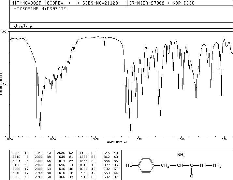Click the 1000 wavenumber axis label
233x180 pixels.
(x=181, y=139)
